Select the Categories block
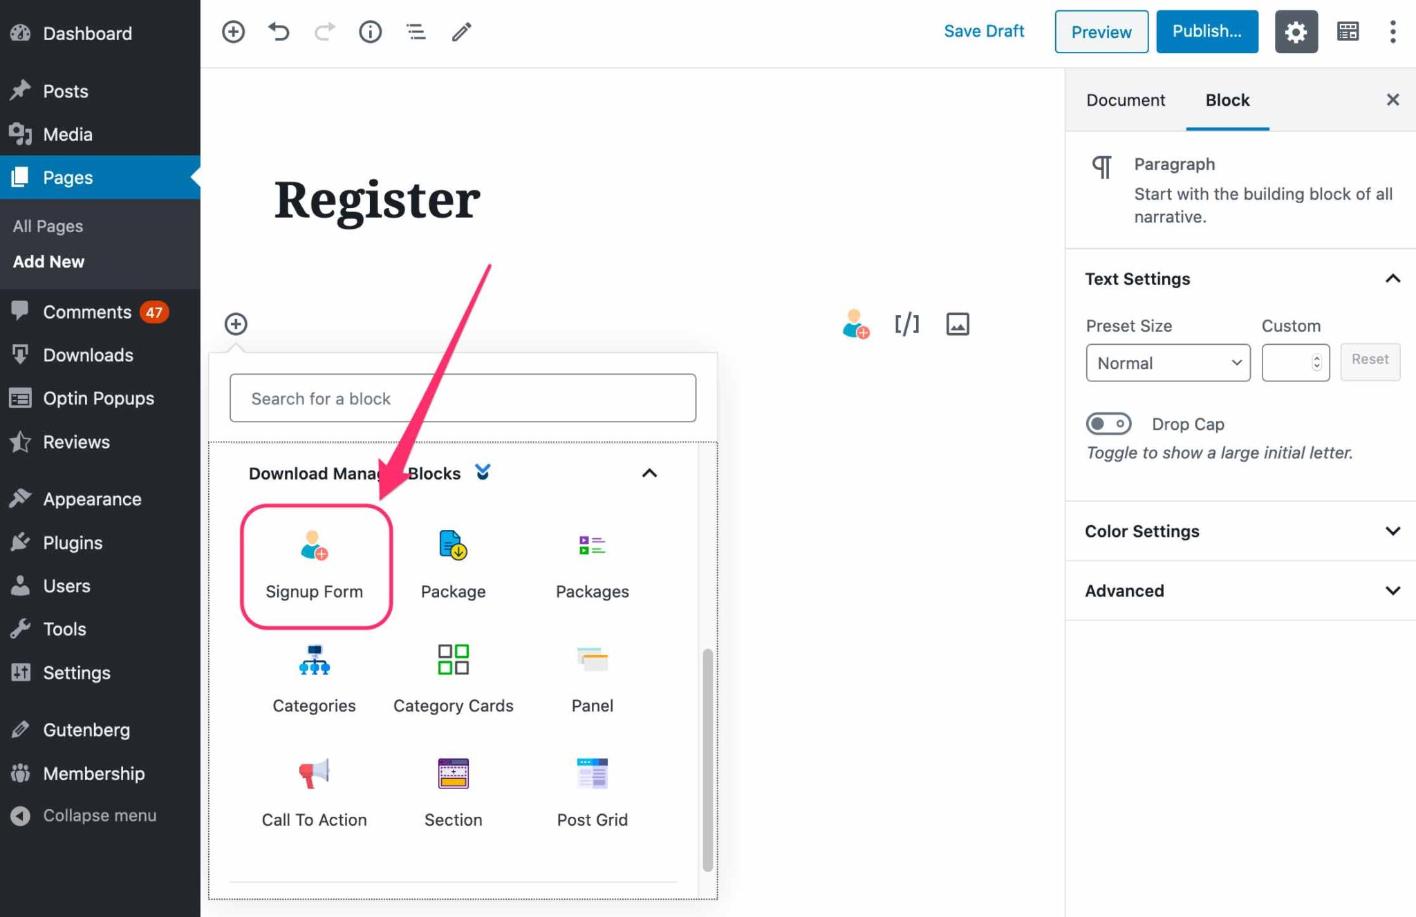Screen dimensions: 1416x917 (315, 677)
